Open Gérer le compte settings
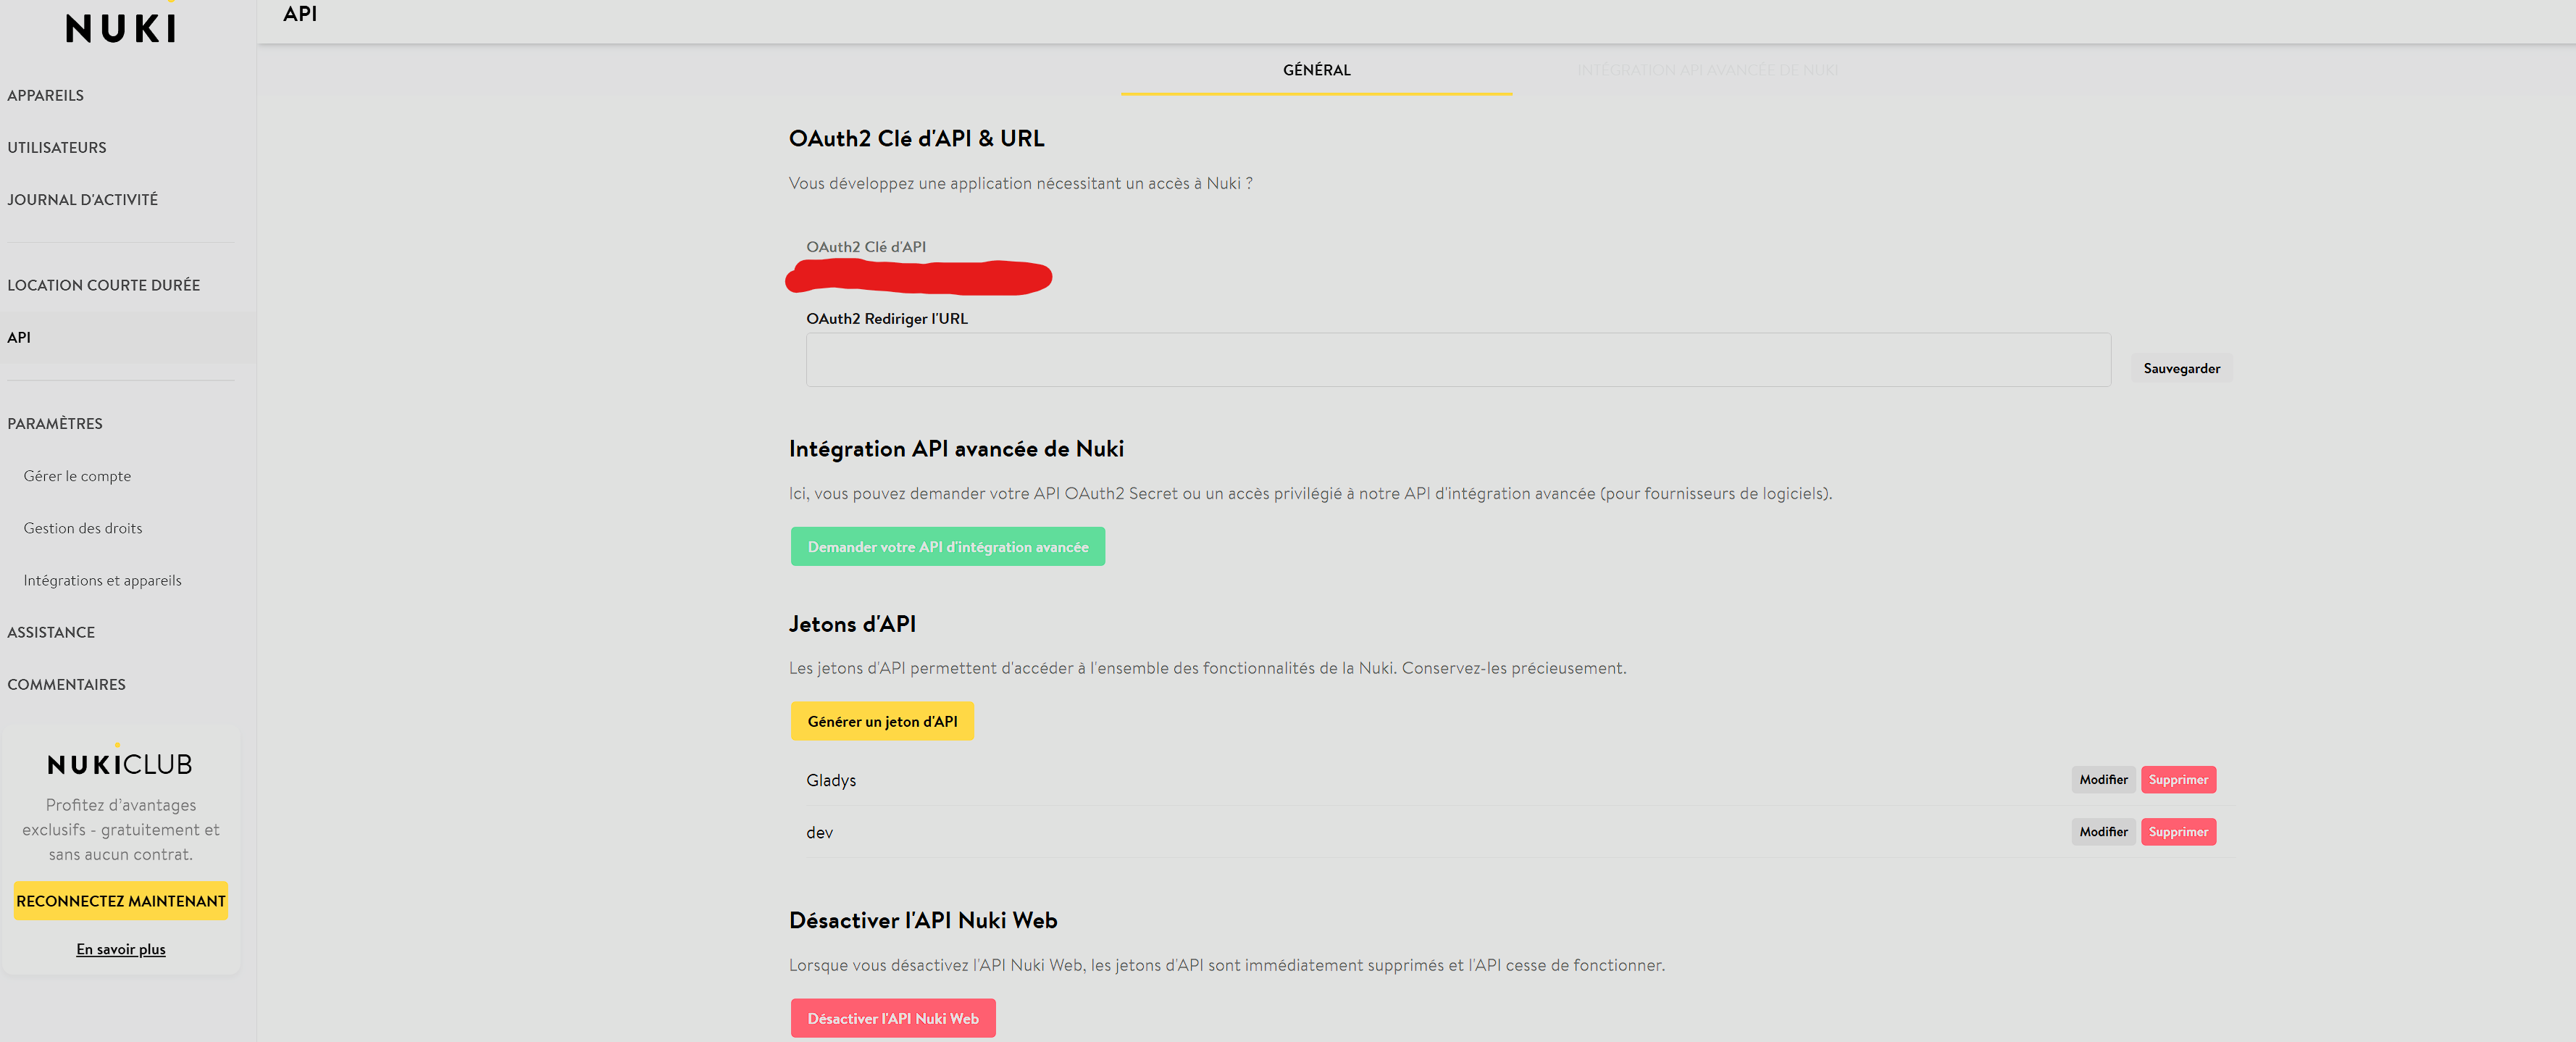Image resolution: width=2576 pixels, height=1042 pixels. click(x=77, y=476)
